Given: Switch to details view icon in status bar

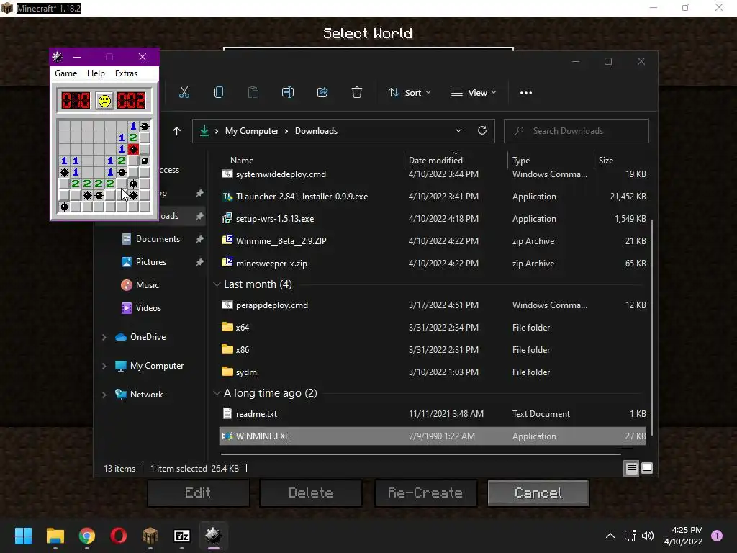Looking at the screenshot, I should 631,468.
